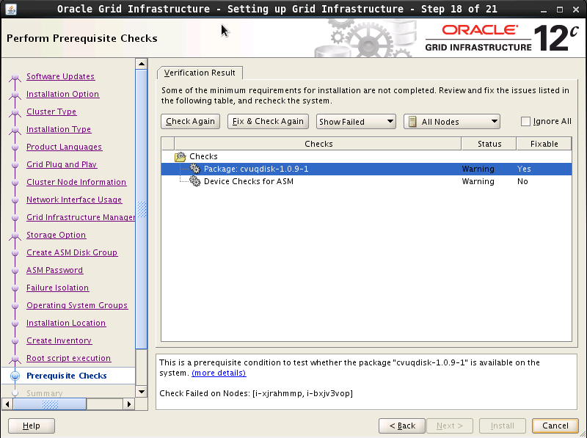This screenshot has height=438, width=587.
Task: Enable the Ignore All checkbox
Action: (525, 122)
